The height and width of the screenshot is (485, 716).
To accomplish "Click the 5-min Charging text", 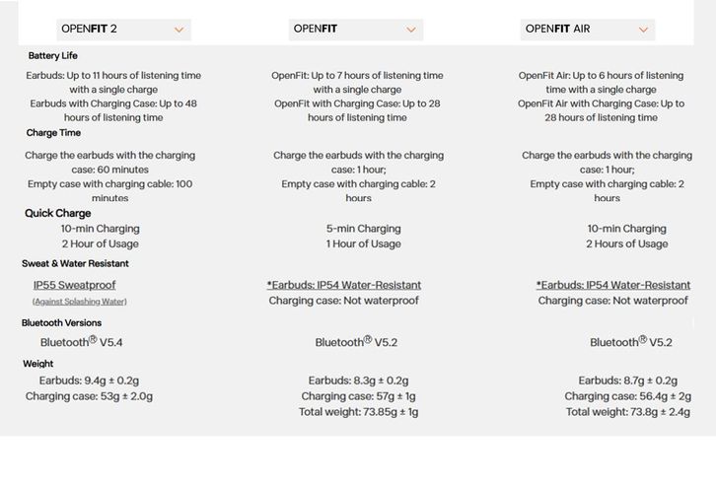I will point(363,229).
